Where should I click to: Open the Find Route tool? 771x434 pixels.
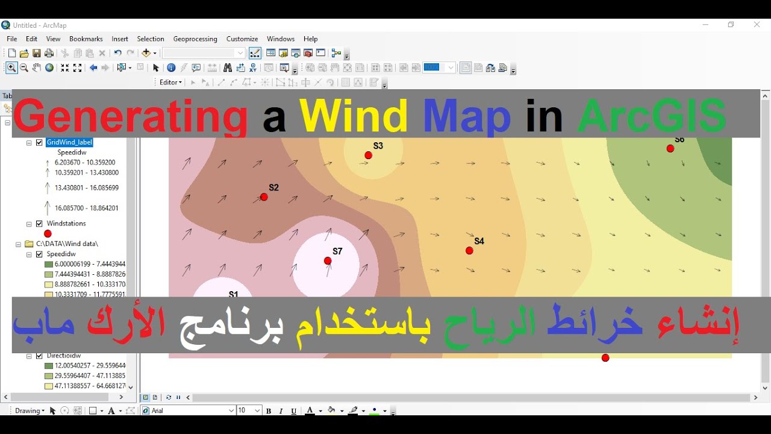click(x=240, y=68)
